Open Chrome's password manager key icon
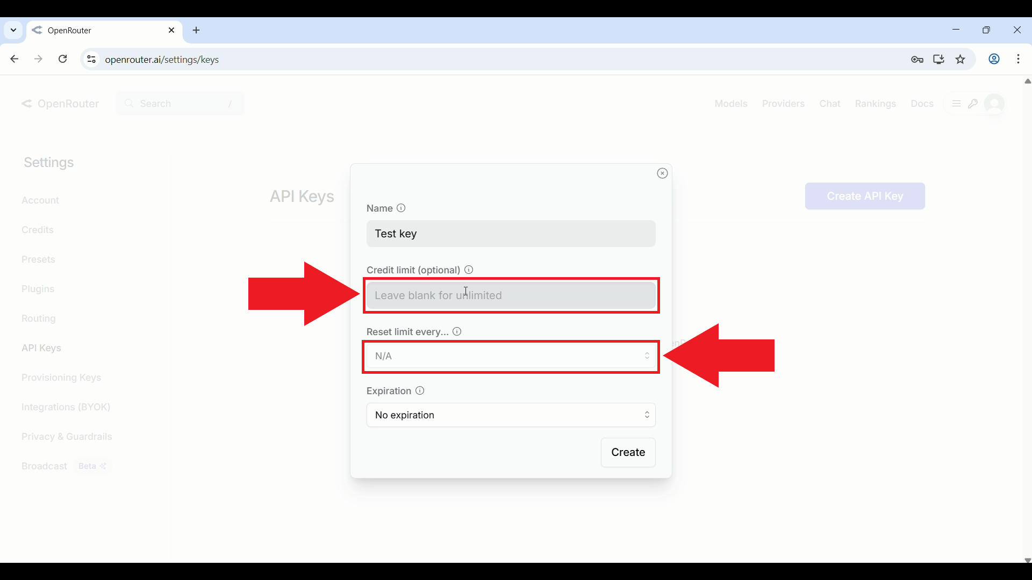 [918, 59]
